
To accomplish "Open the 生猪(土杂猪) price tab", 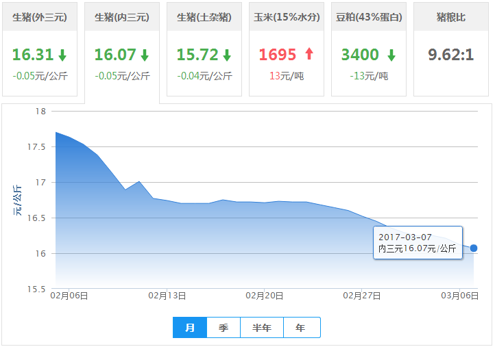I will coord(204,17).
